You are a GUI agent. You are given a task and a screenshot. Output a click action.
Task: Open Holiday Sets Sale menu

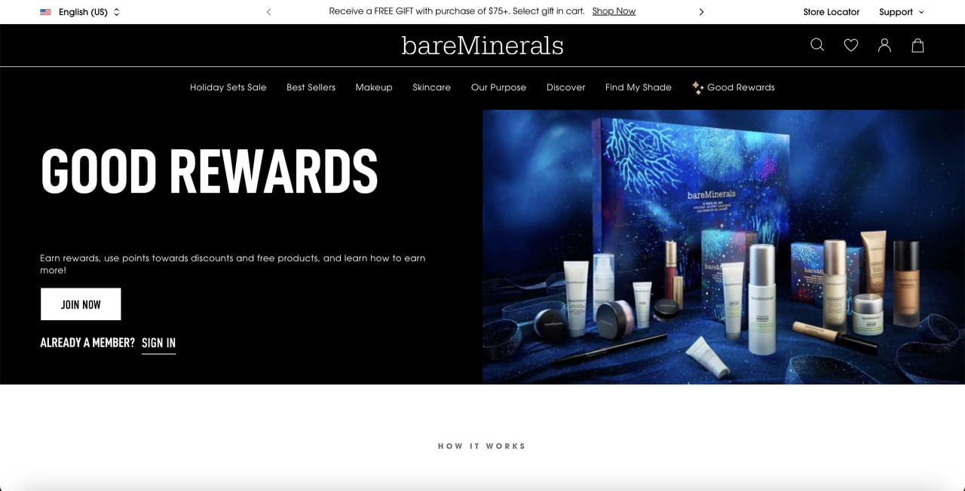point(228,87)
